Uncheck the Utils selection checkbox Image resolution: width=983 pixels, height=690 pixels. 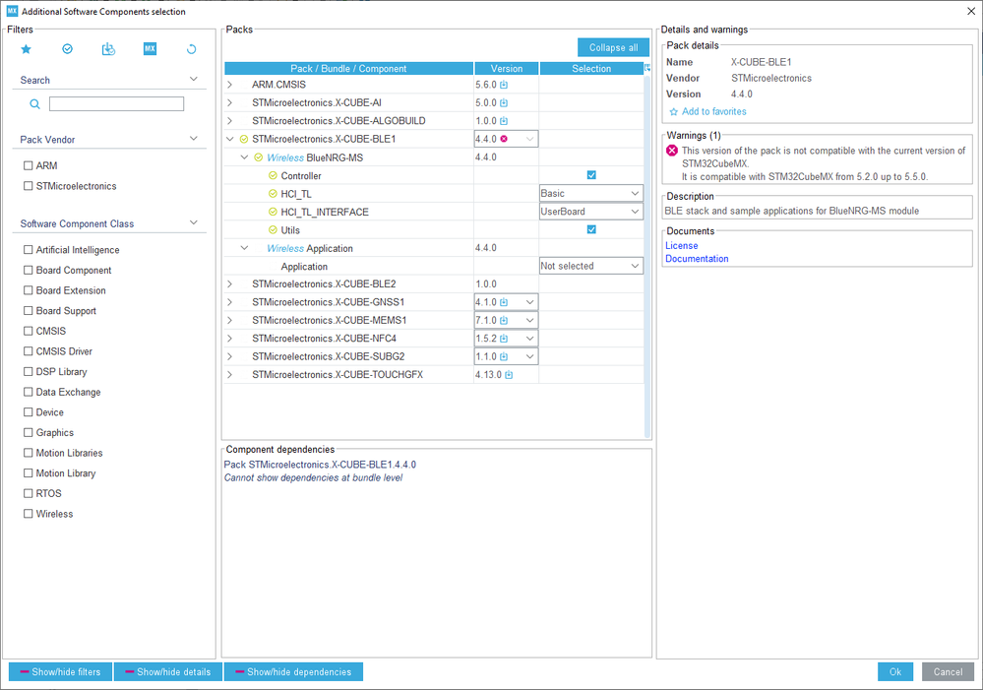click(591, 229)
